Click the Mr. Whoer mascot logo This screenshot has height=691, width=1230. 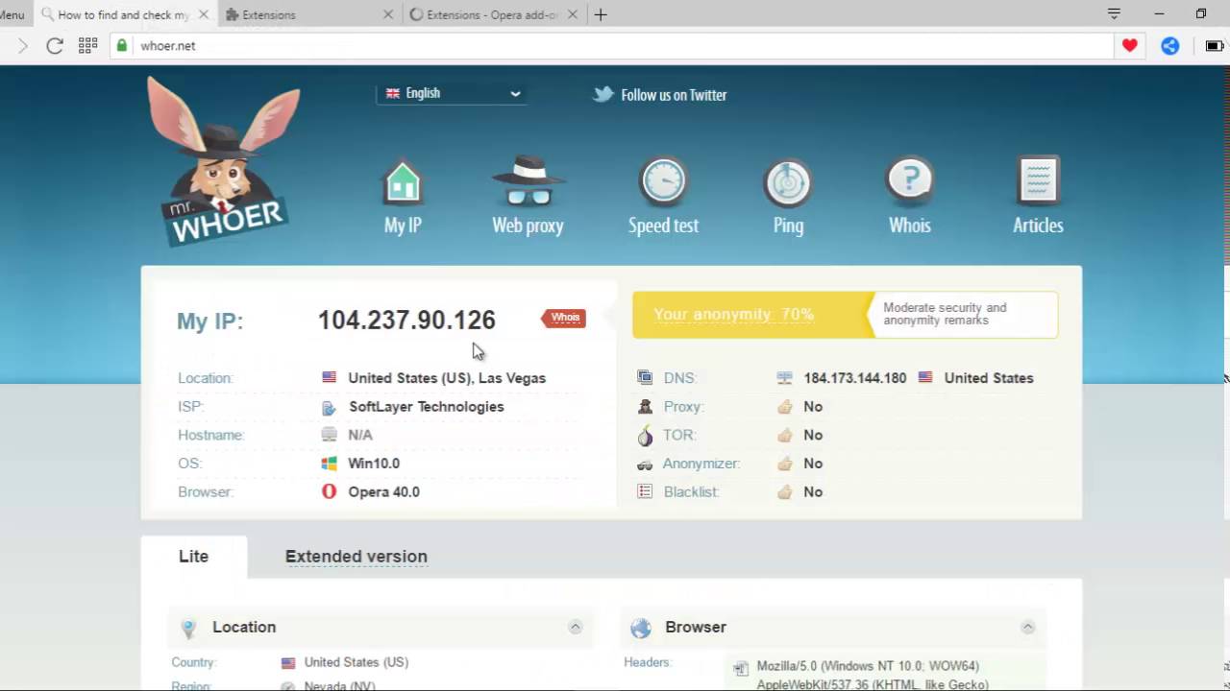[223, 161]
